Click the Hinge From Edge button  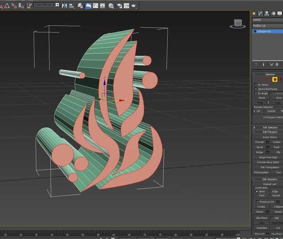tap(268, 157)
